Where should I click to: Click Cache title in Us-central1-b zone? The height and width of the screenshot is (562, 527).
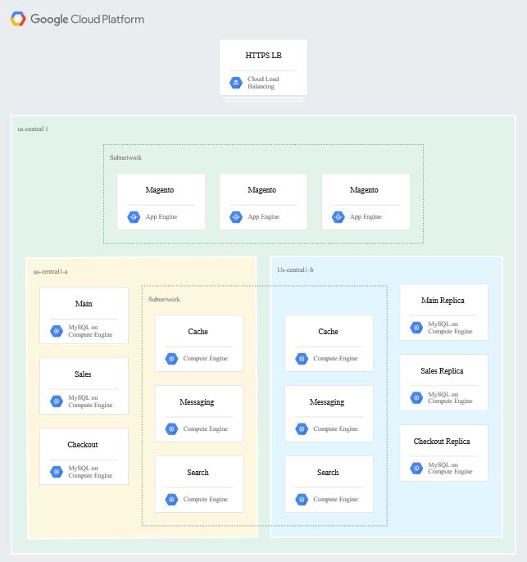coord(328,332)
